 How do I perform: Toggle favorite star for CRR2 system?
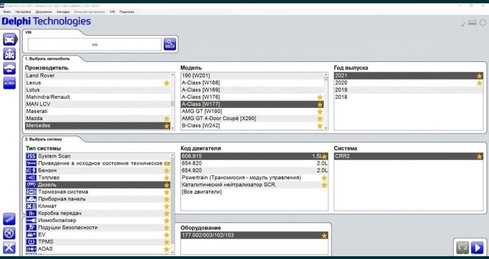[x=479, y=156]
